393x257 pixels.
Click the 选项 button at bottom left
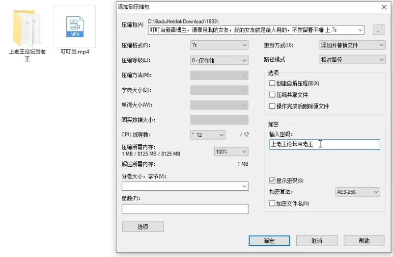pyautogui.click(x=143, y=227)
